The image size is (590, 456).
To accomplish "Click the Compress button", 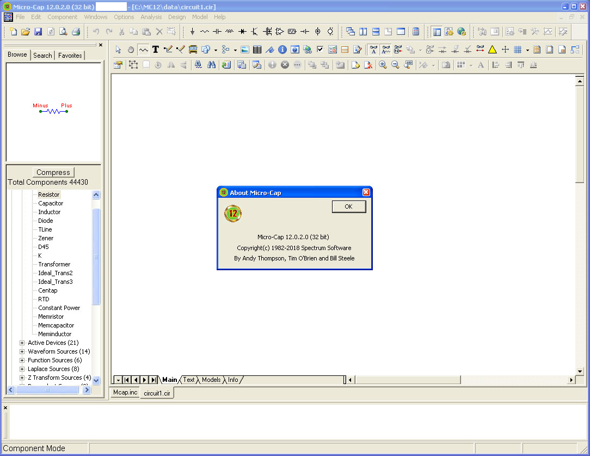I will pos(53,173).
